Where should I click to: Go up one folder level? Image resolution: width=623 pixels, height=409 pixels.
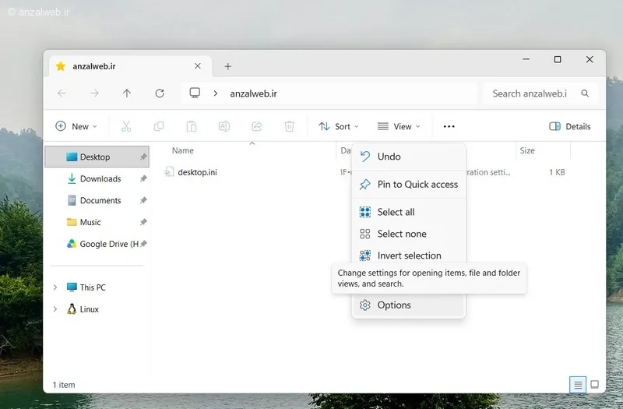pos(127,93)
